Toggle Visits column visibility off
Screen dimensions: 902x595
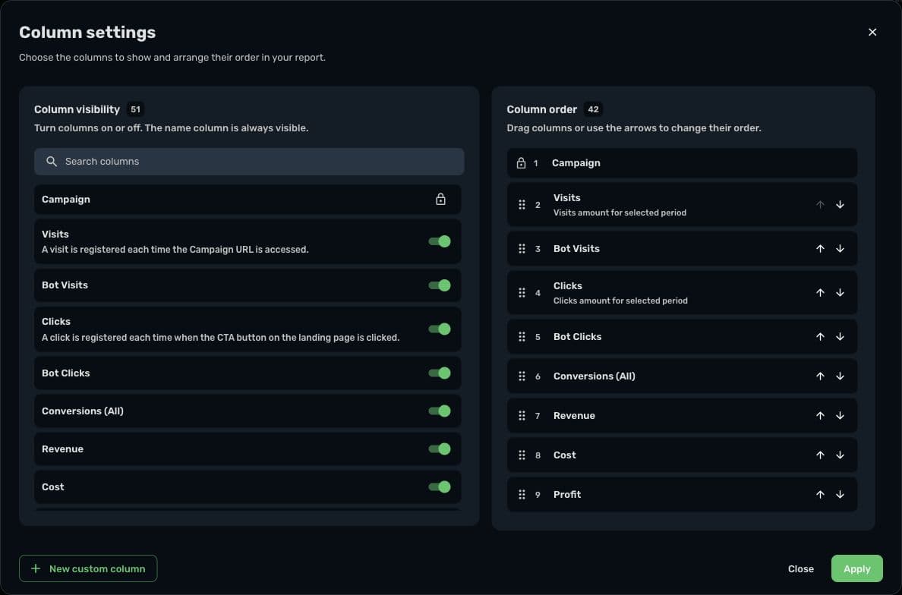[440, 241]
